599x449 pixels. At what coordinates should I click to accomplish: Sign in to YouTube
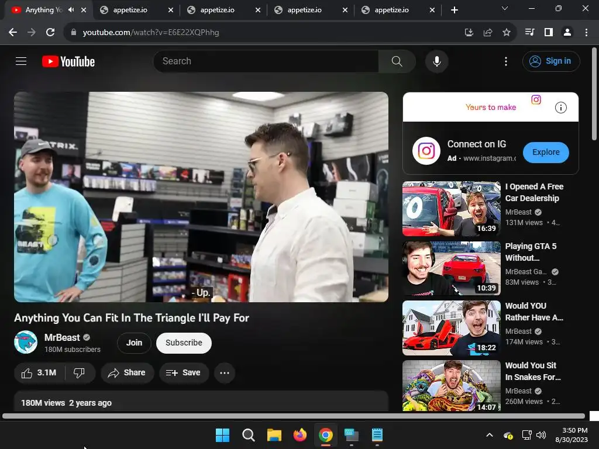point(551,61)
